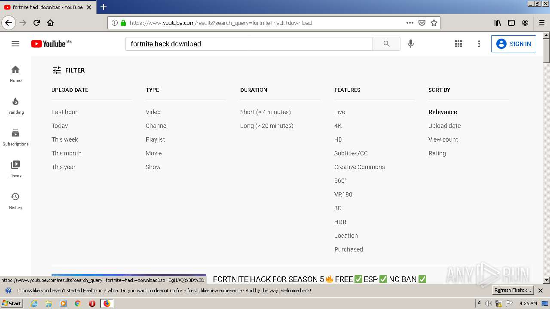Sort results by View count
Screen dimensions: 550x309
tap(443, 139)
